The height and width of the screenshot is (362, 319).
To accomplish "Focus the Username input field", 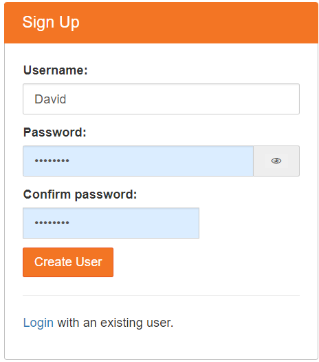I will pyautogui.click(x=161, y=99).
